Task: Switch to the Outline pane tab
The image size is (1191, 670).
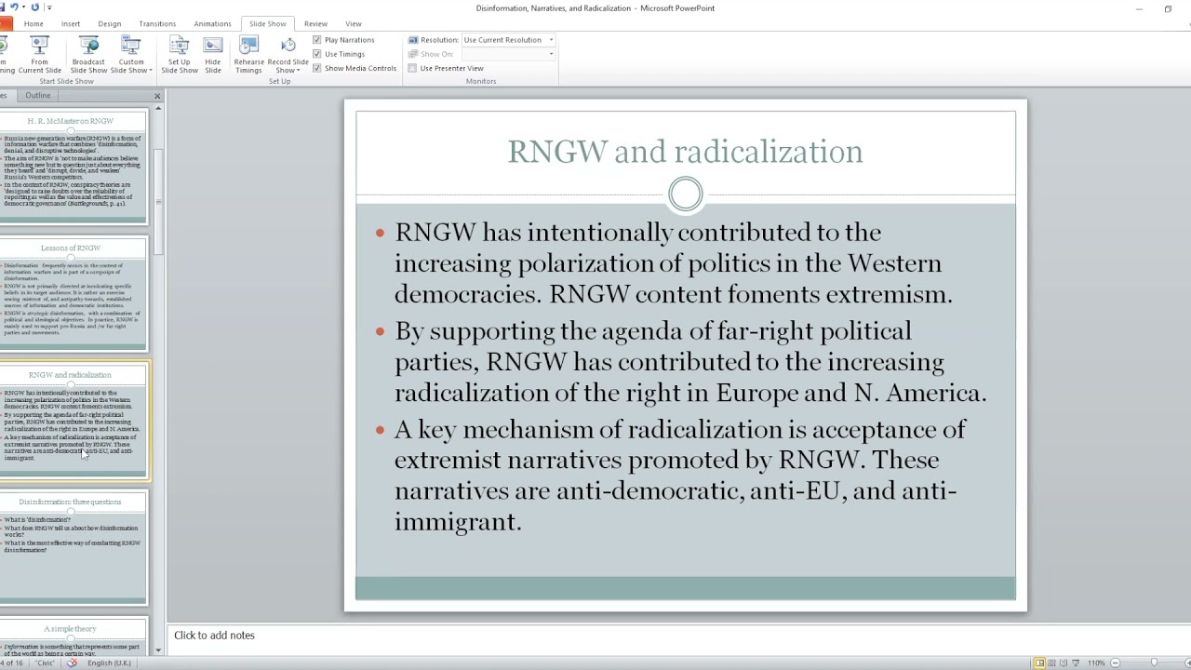Action: (38, 95)
